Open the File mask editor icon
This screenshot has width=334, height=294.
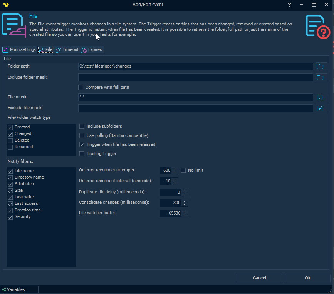coord(320,97)
